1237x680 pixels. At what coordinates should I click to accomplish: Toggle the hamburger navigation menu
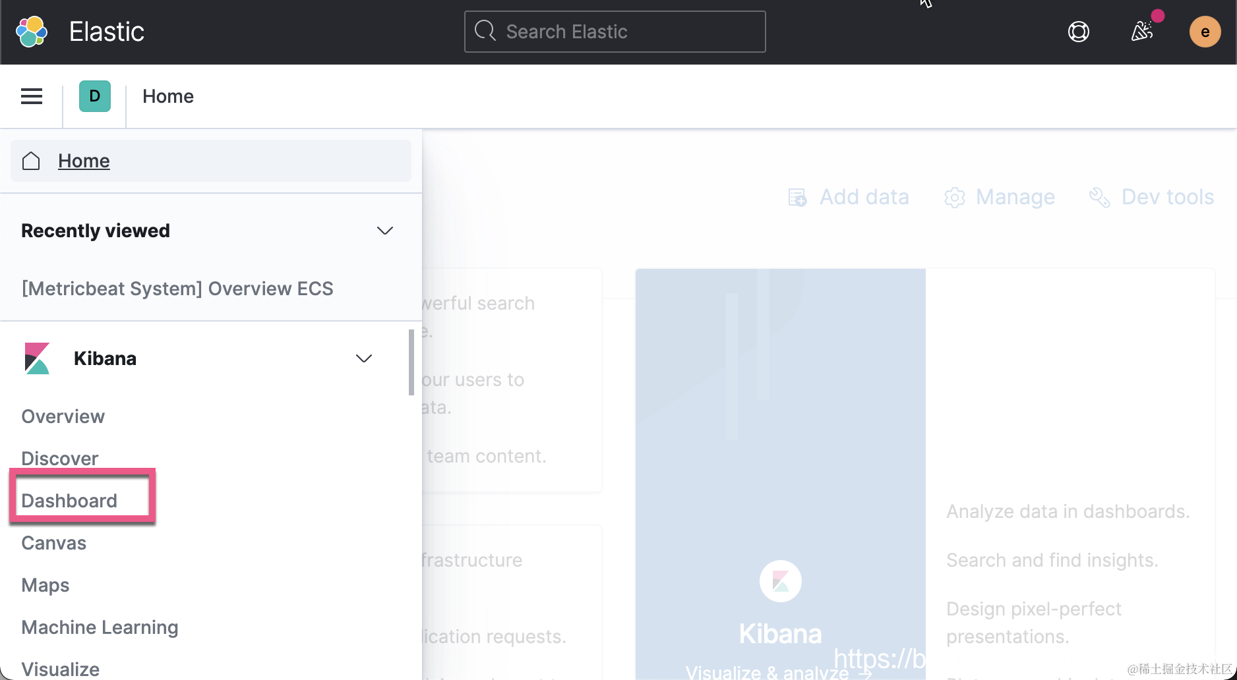(x=32, y=96)
